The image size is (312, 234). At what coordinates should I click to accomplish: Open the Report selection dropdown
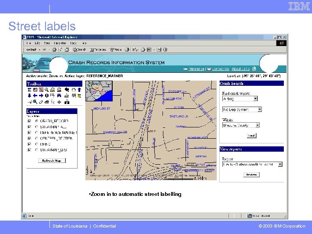(252, 164)
